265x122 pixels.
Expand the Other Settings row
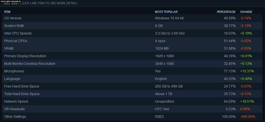coord(15,117)
